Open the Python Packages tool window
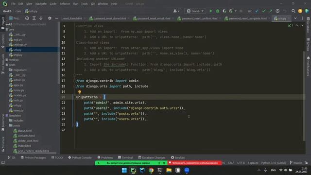The image size is (311, 175). [x=34, y=157]
